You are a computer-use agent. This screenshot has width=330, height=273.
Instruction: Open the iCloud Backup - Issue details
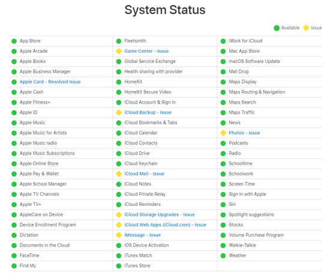(148, 113)
